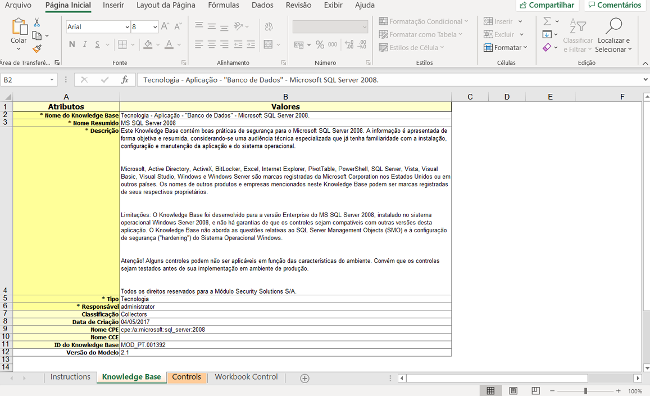Switch to Page Layout view
The width and height of the screenshot is (650, 396).
(513, 390)
